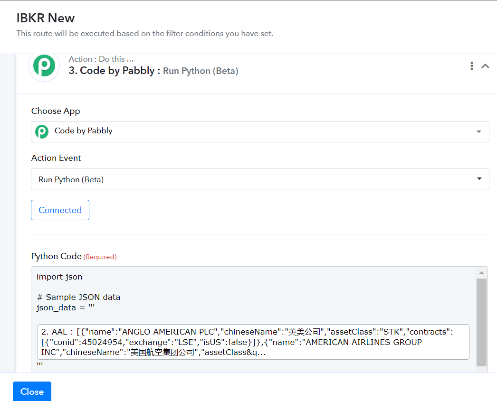Viewport: 497px width, 401px height.
Task: Click the code editor scroll-up arrow
Action: [x=481, y=273]
